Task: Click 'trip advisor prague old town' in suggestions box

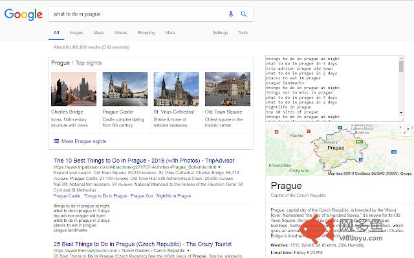Action: (x=300, y=68)
